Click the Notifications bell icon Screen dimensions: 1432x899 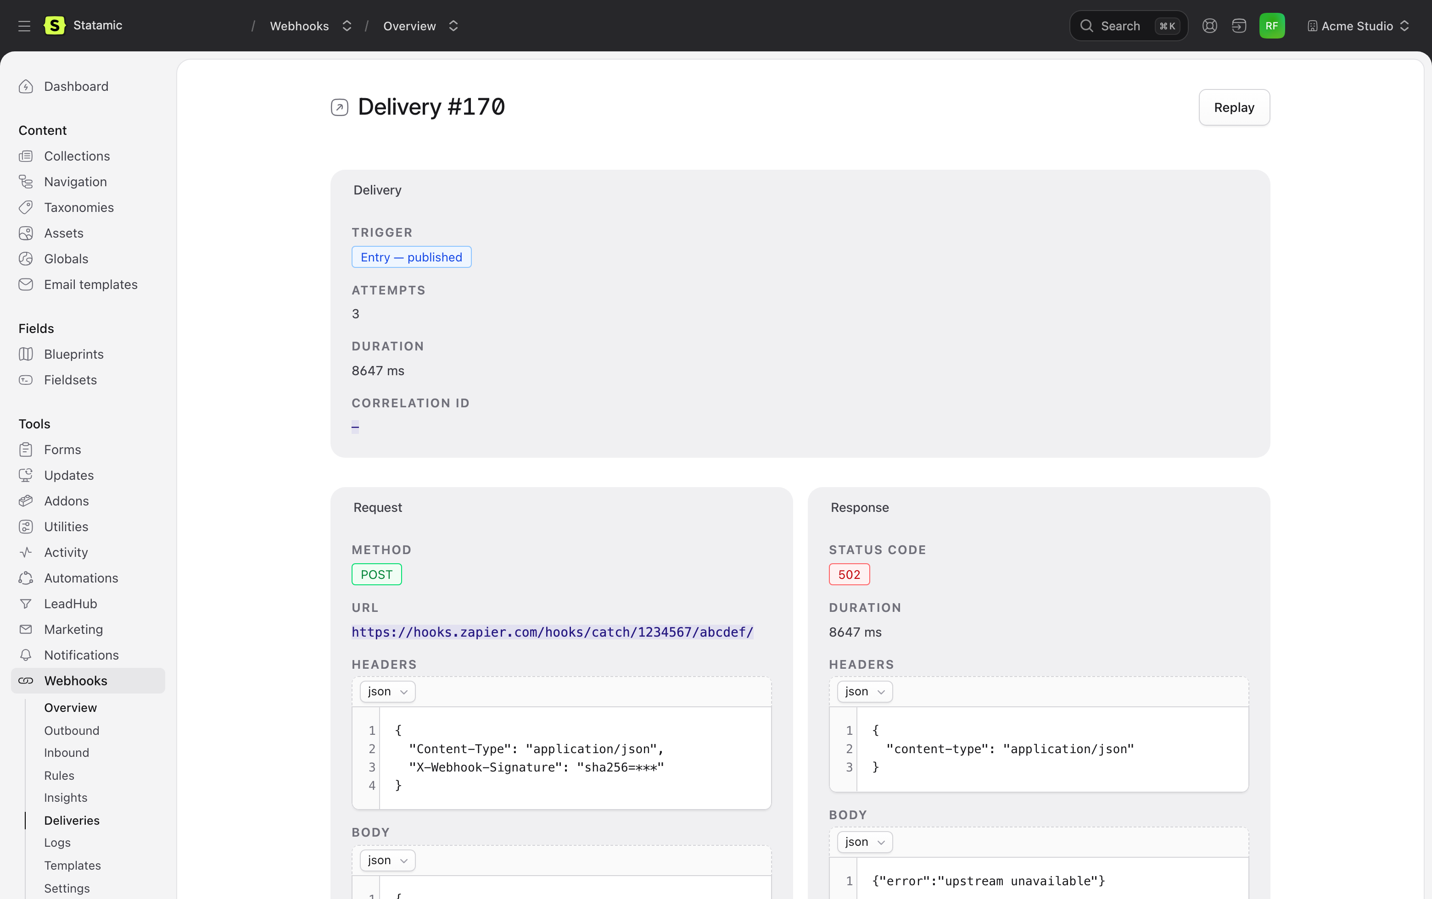26,655
